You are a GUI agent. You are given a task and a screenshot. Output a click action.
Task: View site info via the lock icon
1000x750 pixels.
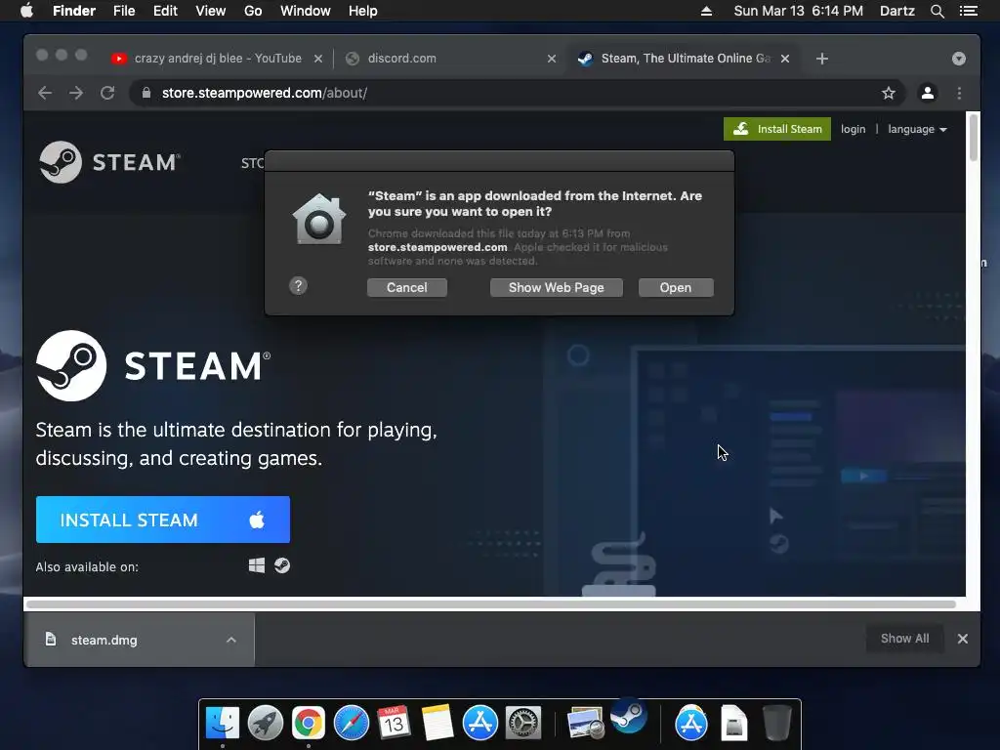(146, 93)
